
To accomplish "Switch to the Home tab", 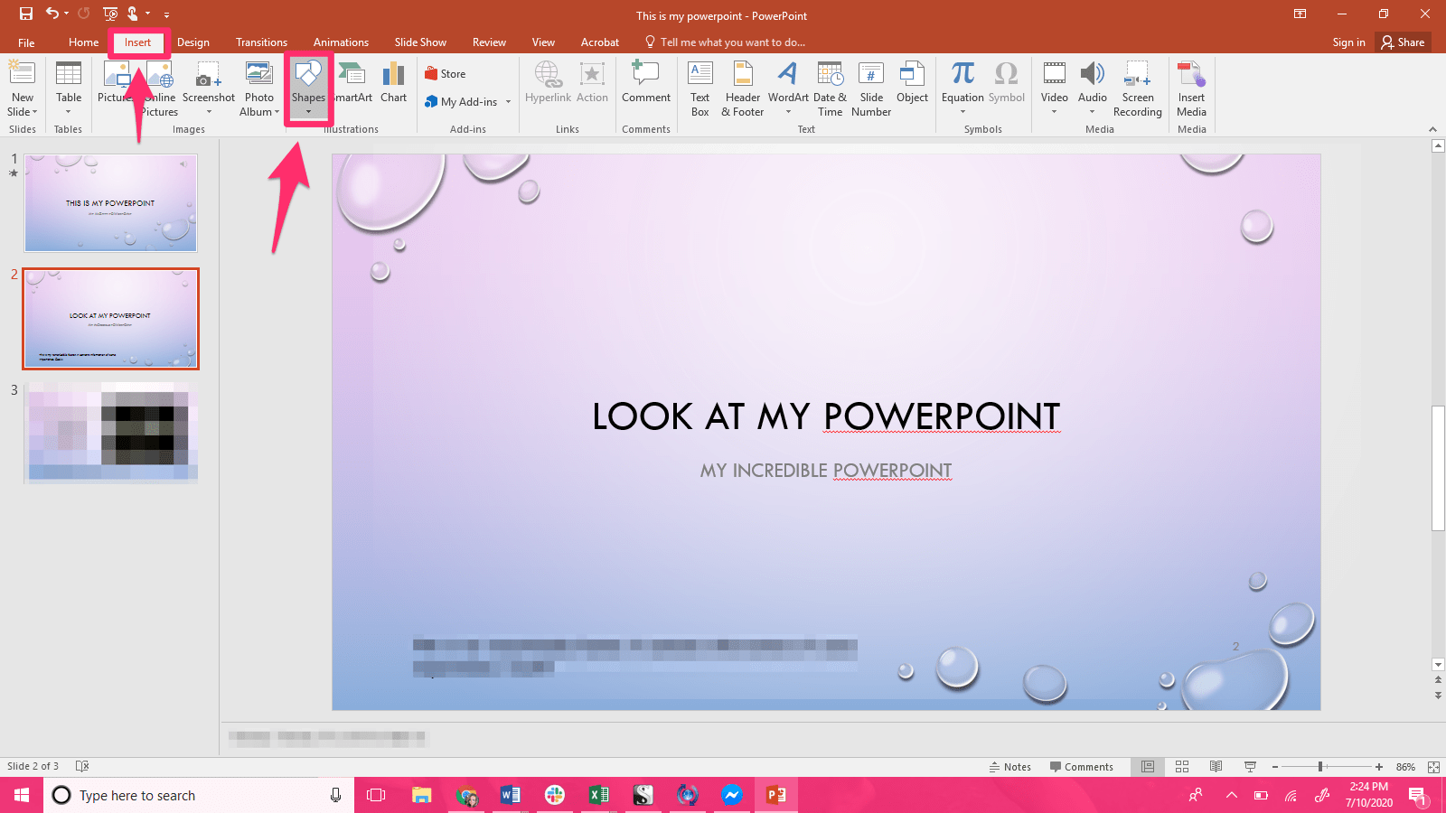I will [x=83, y=42].
